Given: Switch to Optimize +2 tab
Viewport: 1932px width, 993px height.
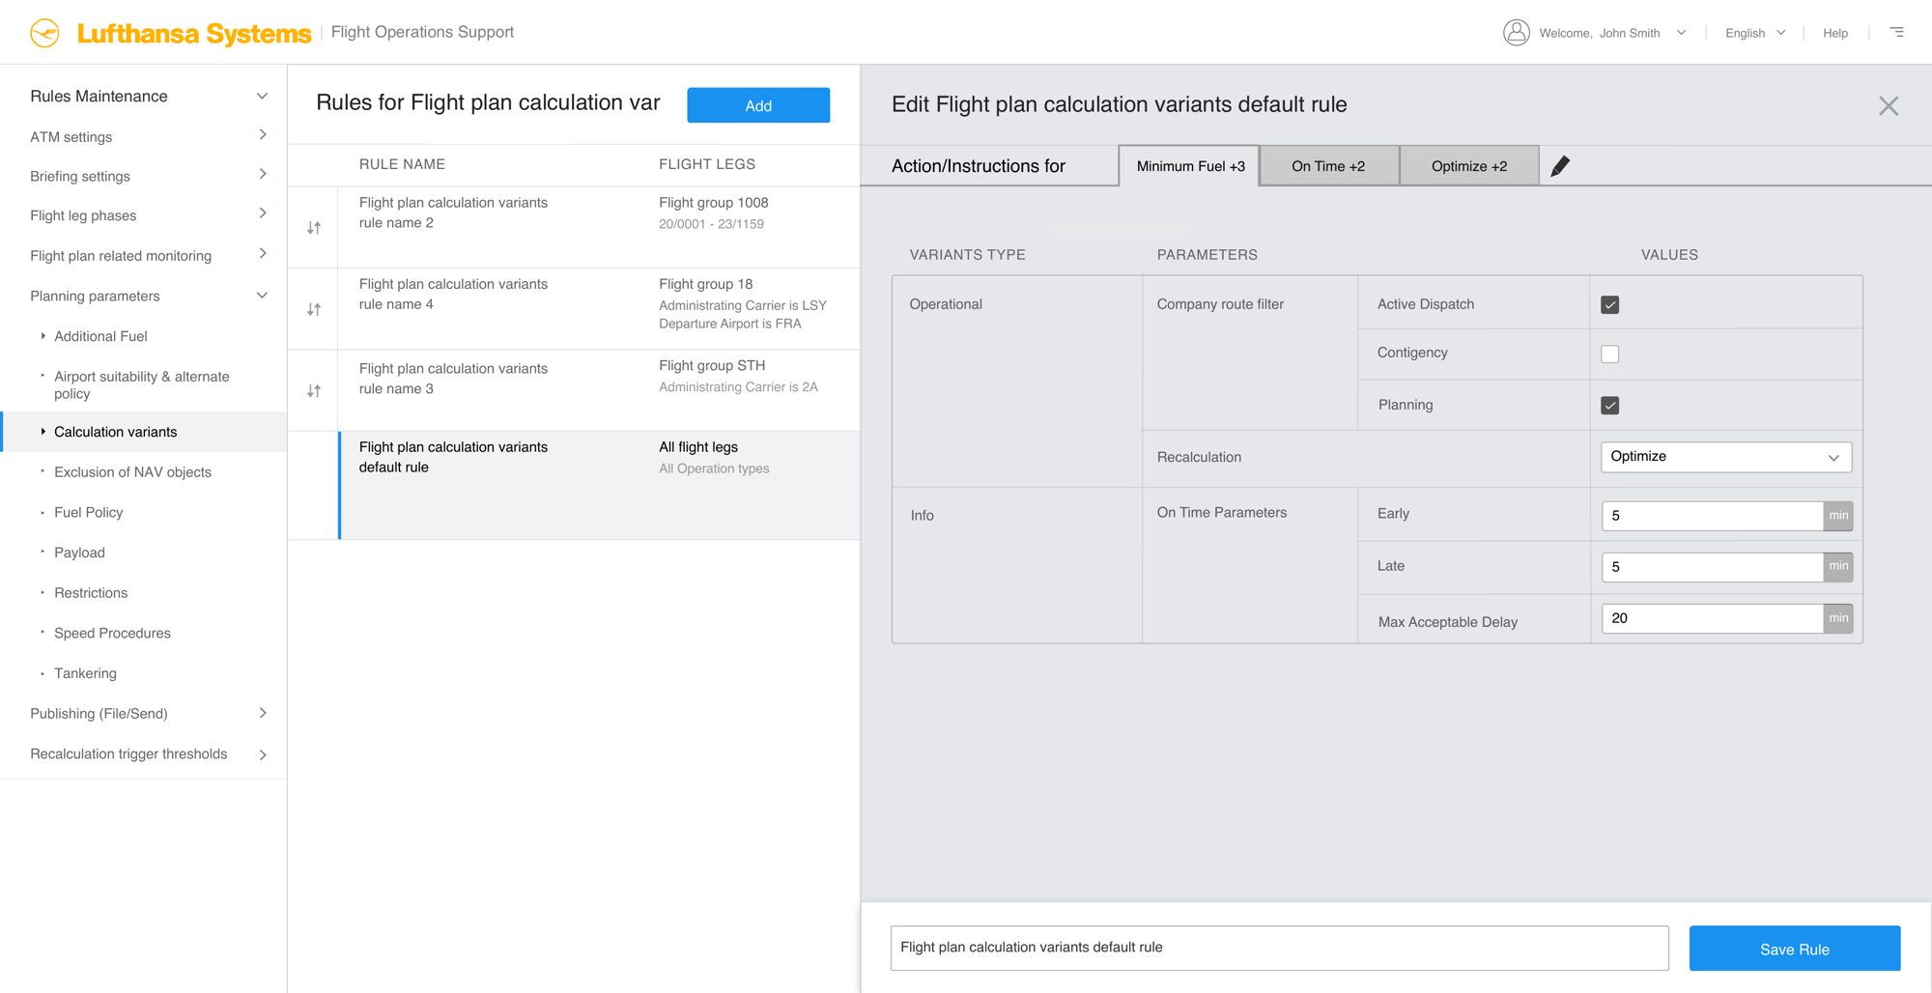Looking at the screenshot, I should (1469, 166).
